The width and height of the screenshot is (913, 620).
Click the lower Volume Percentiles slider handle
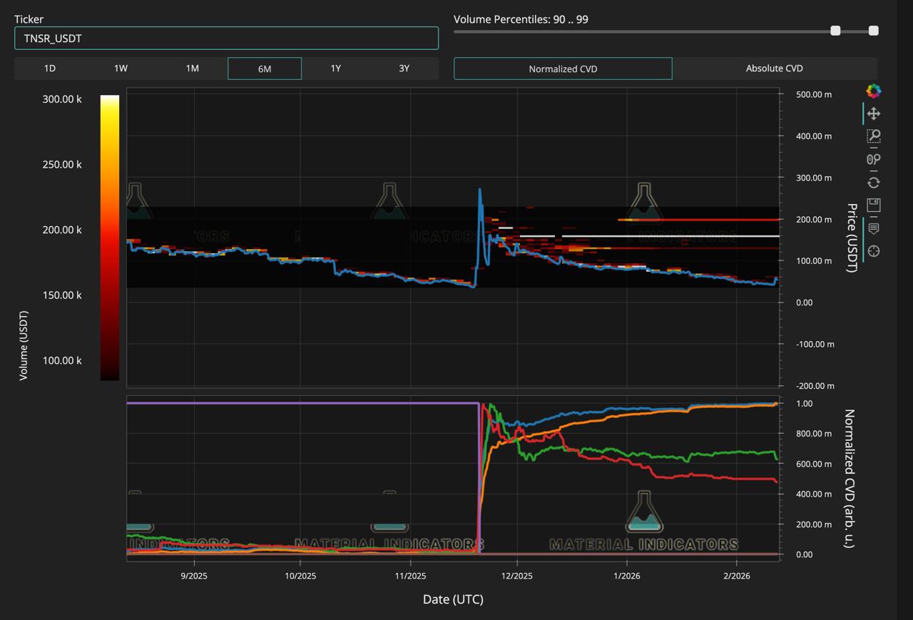[835, 31]
